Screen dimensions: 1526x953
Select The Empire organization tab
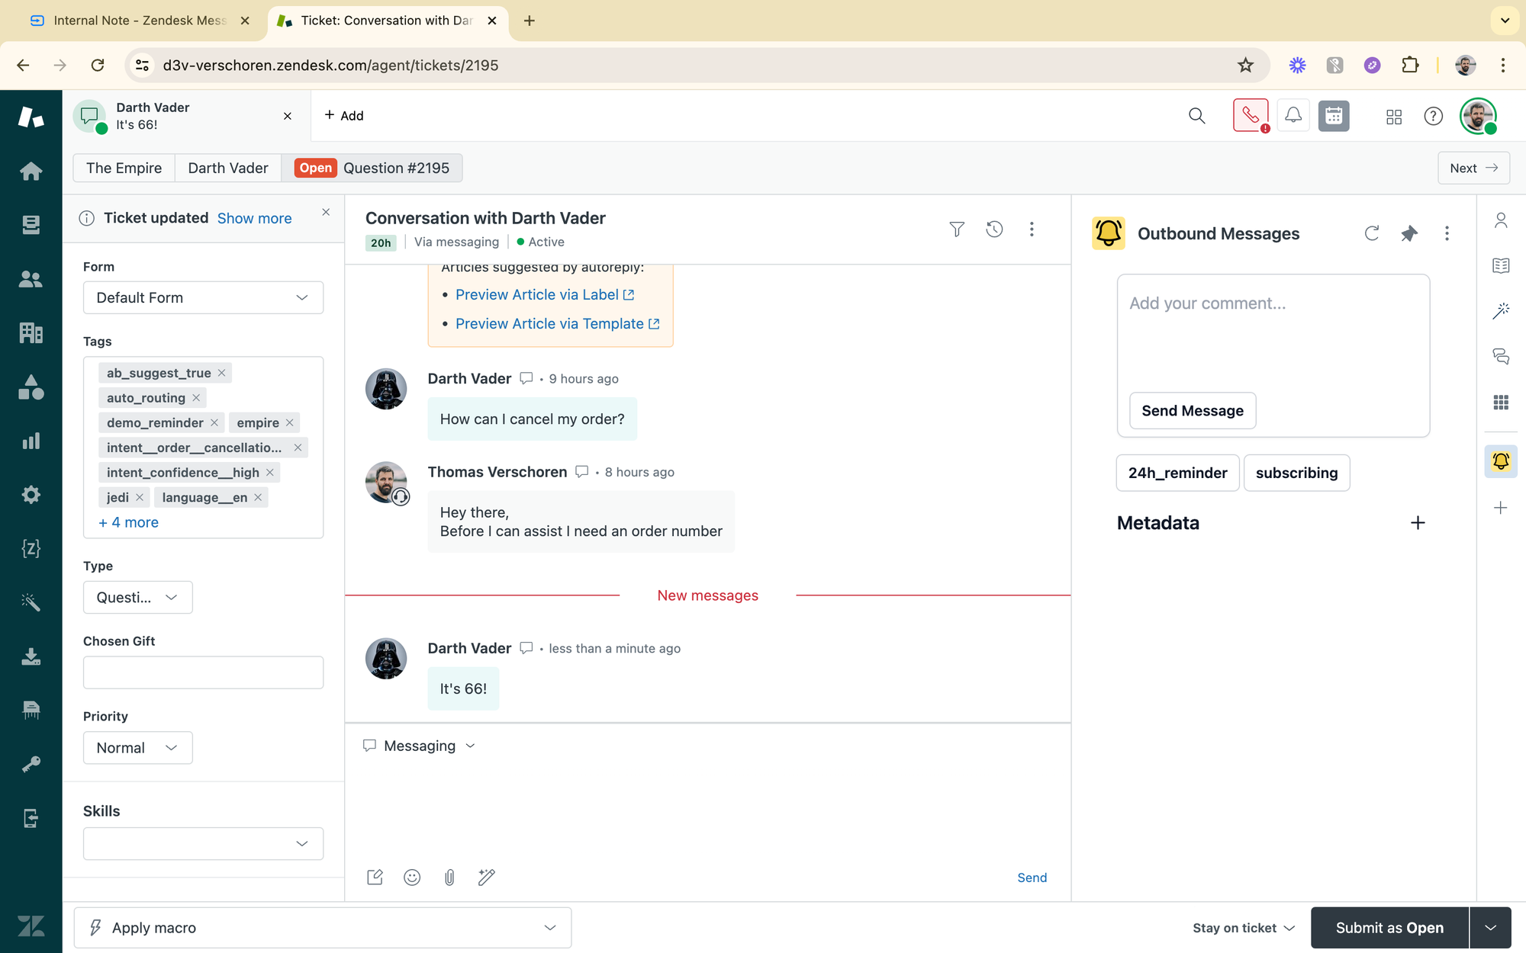(124, 168)
